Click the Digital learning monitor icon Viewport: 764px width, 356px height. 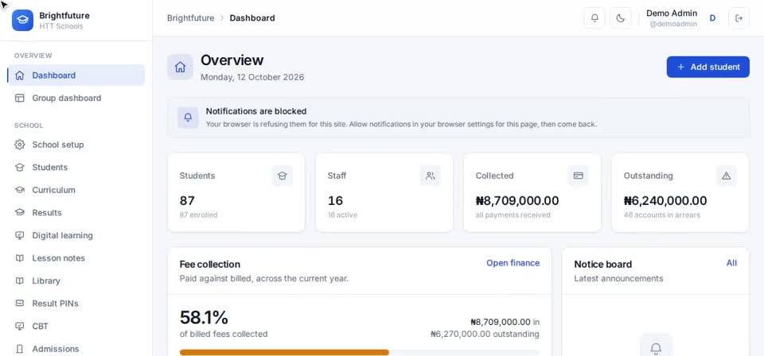[19, 235]
